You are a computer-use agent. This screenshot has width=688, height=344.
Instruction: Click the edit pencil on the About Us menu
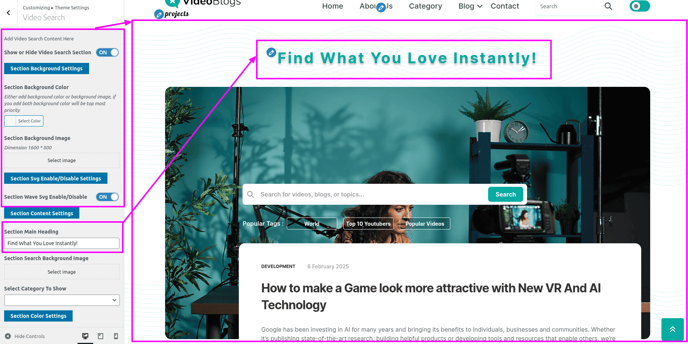[381, 7]
